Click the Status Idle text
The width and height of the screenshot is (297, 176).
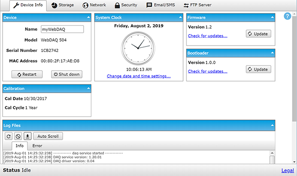pyautogui.click(x=16, y=170)
